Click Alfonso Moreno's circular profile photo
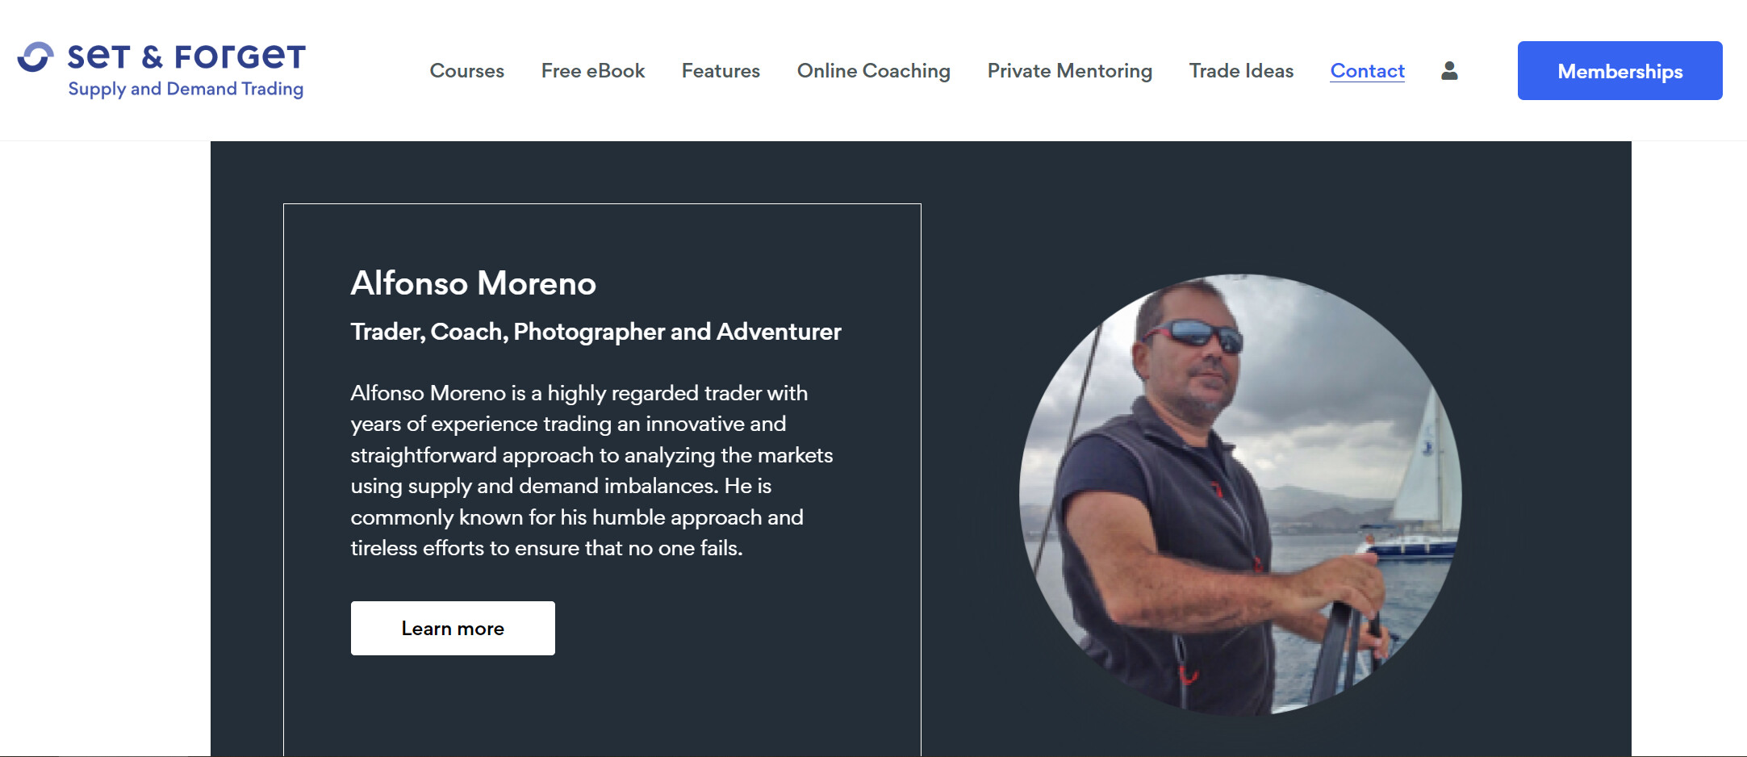This screenshot has height=757, width=1747. click(1240, 495)
